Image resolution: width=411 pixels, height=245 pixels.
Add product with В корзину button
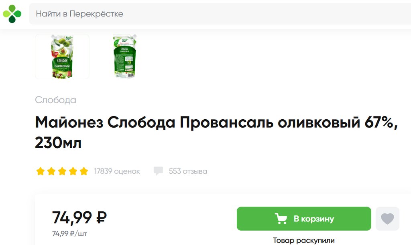pyautogui.click(x=304, y=219)
